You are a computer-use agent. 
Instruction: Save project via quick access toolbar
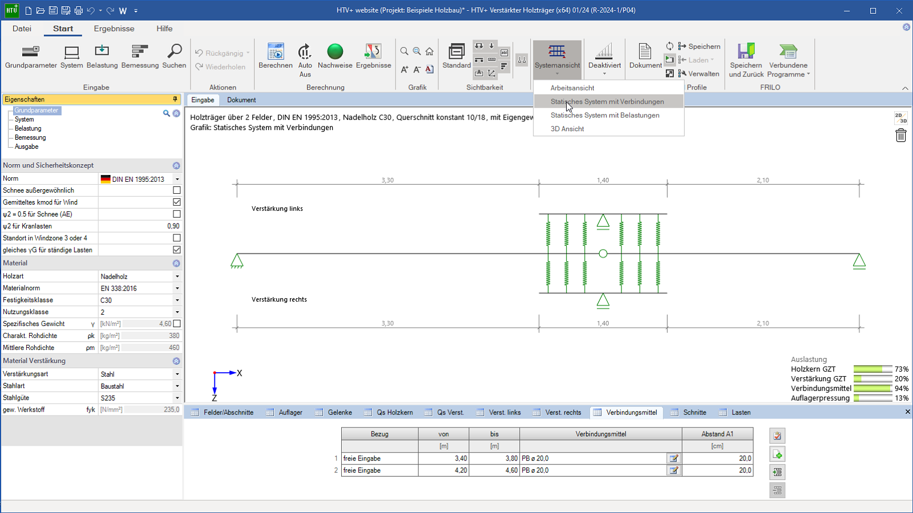(x=53, y=10)
